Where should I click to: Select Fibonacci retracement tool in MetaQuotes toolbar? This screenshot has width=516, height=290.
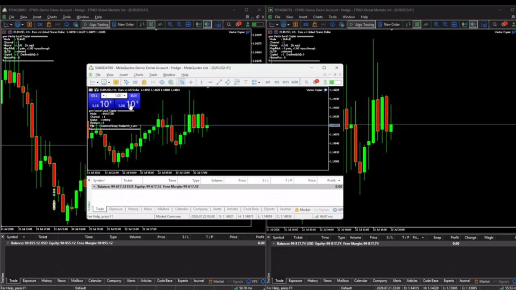[x=236, y=82]
